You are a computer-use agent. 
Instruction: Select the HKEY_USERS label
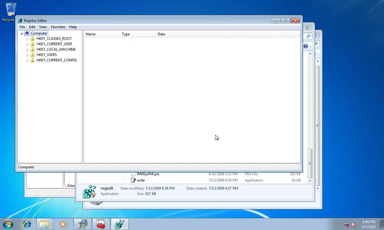point(46,55)
